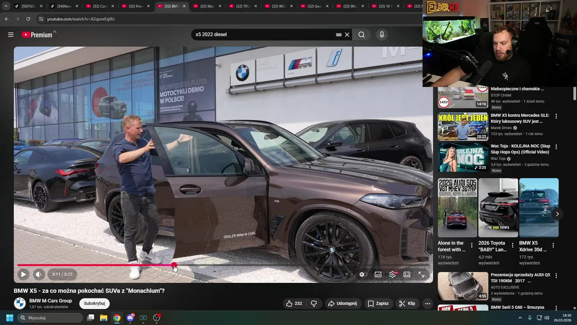Image resolution: width=577 pixels, height=325 pixels.
Task: Open the 'Alone in the forest' Short
Action: click(458, 208)
